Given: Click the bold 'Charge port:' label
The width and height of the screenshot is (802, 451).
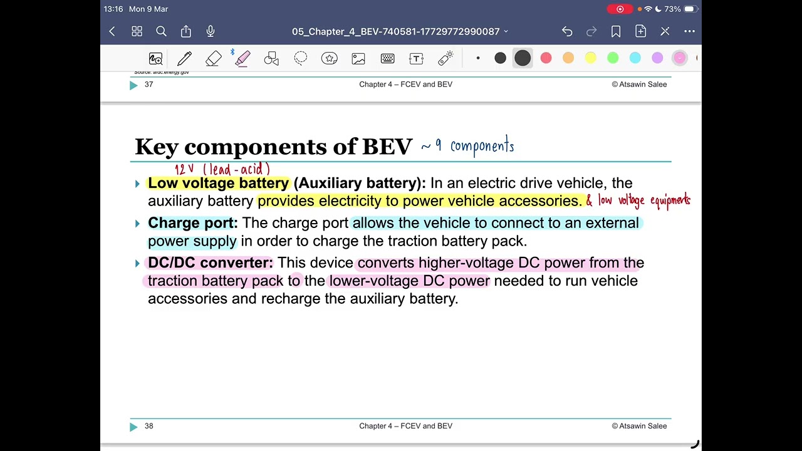Looking at the screenshot, I should point(193,223).
